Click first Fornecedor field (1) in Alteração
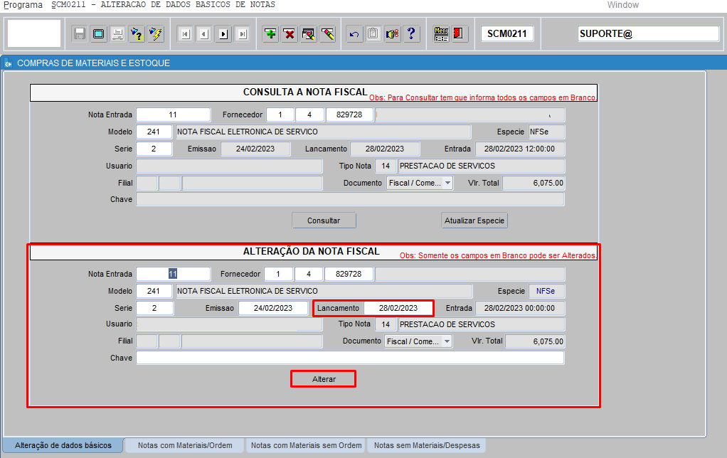Image resolution: width=727 pixels, height=458 pixels. click(278, 274)
